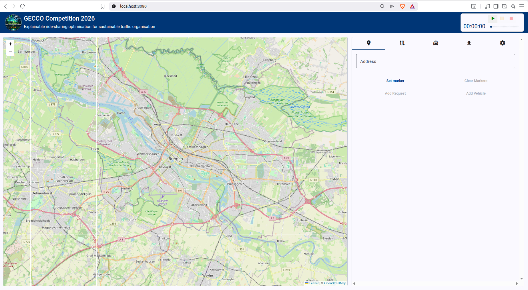Click the map zoom out minus button
The width and height of the screenshot is (528, 290).
pyautogui.click(x=10, y=52)
